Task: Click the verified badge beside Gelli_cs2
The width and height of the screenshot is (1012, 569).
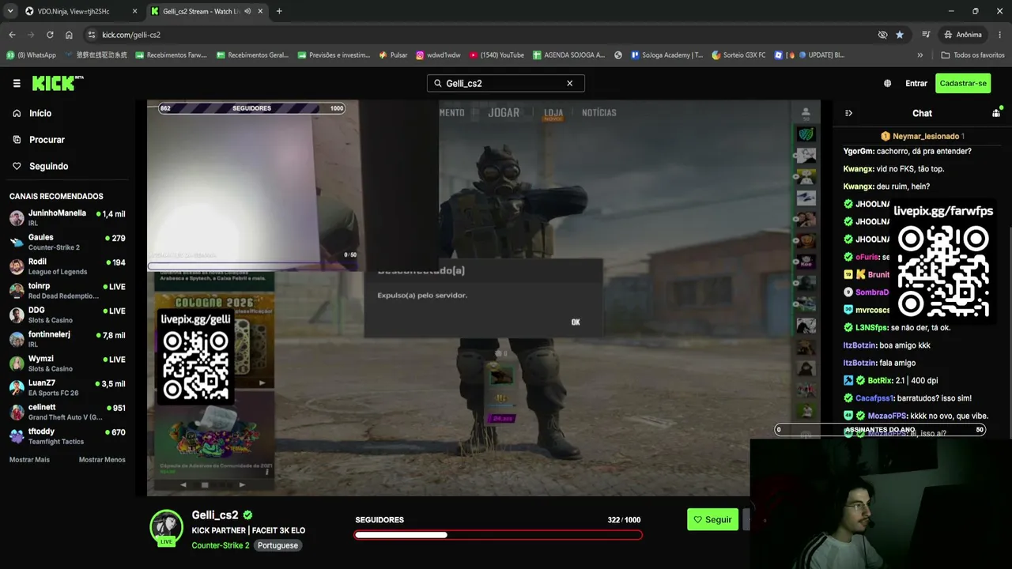Action: [x=248, y=515]
